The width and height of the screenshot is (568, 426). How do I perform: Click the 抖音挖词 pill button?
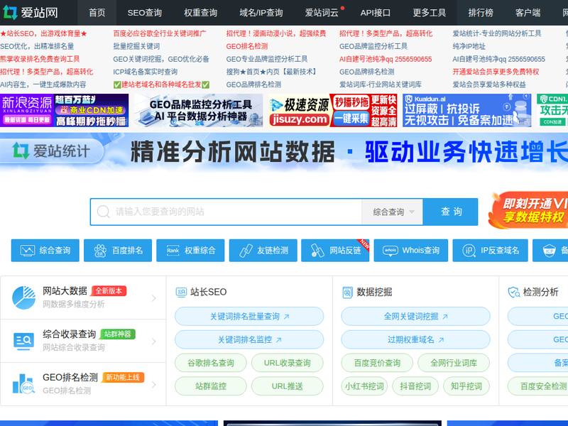[415, 386]
